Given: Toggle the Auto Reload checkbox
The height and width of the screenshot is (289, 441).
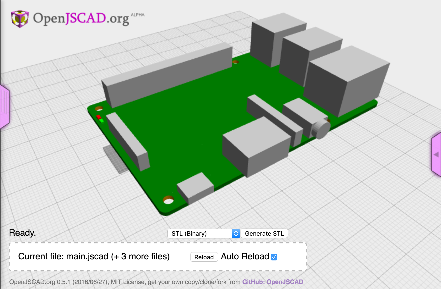Looking at the screenshot, I should (x=274, y=257).
